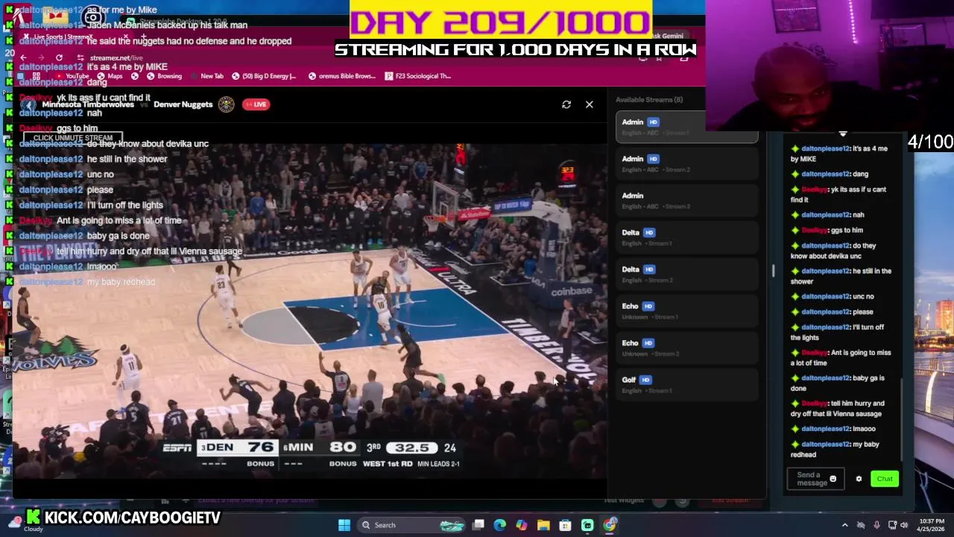Click the red LIVE badge
The image size is (954, 537).
256,104
